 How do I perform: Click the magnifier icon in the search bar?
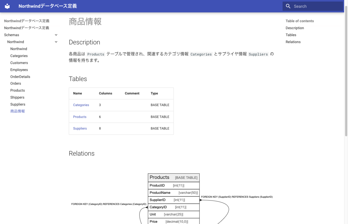(x=288, y=6)
